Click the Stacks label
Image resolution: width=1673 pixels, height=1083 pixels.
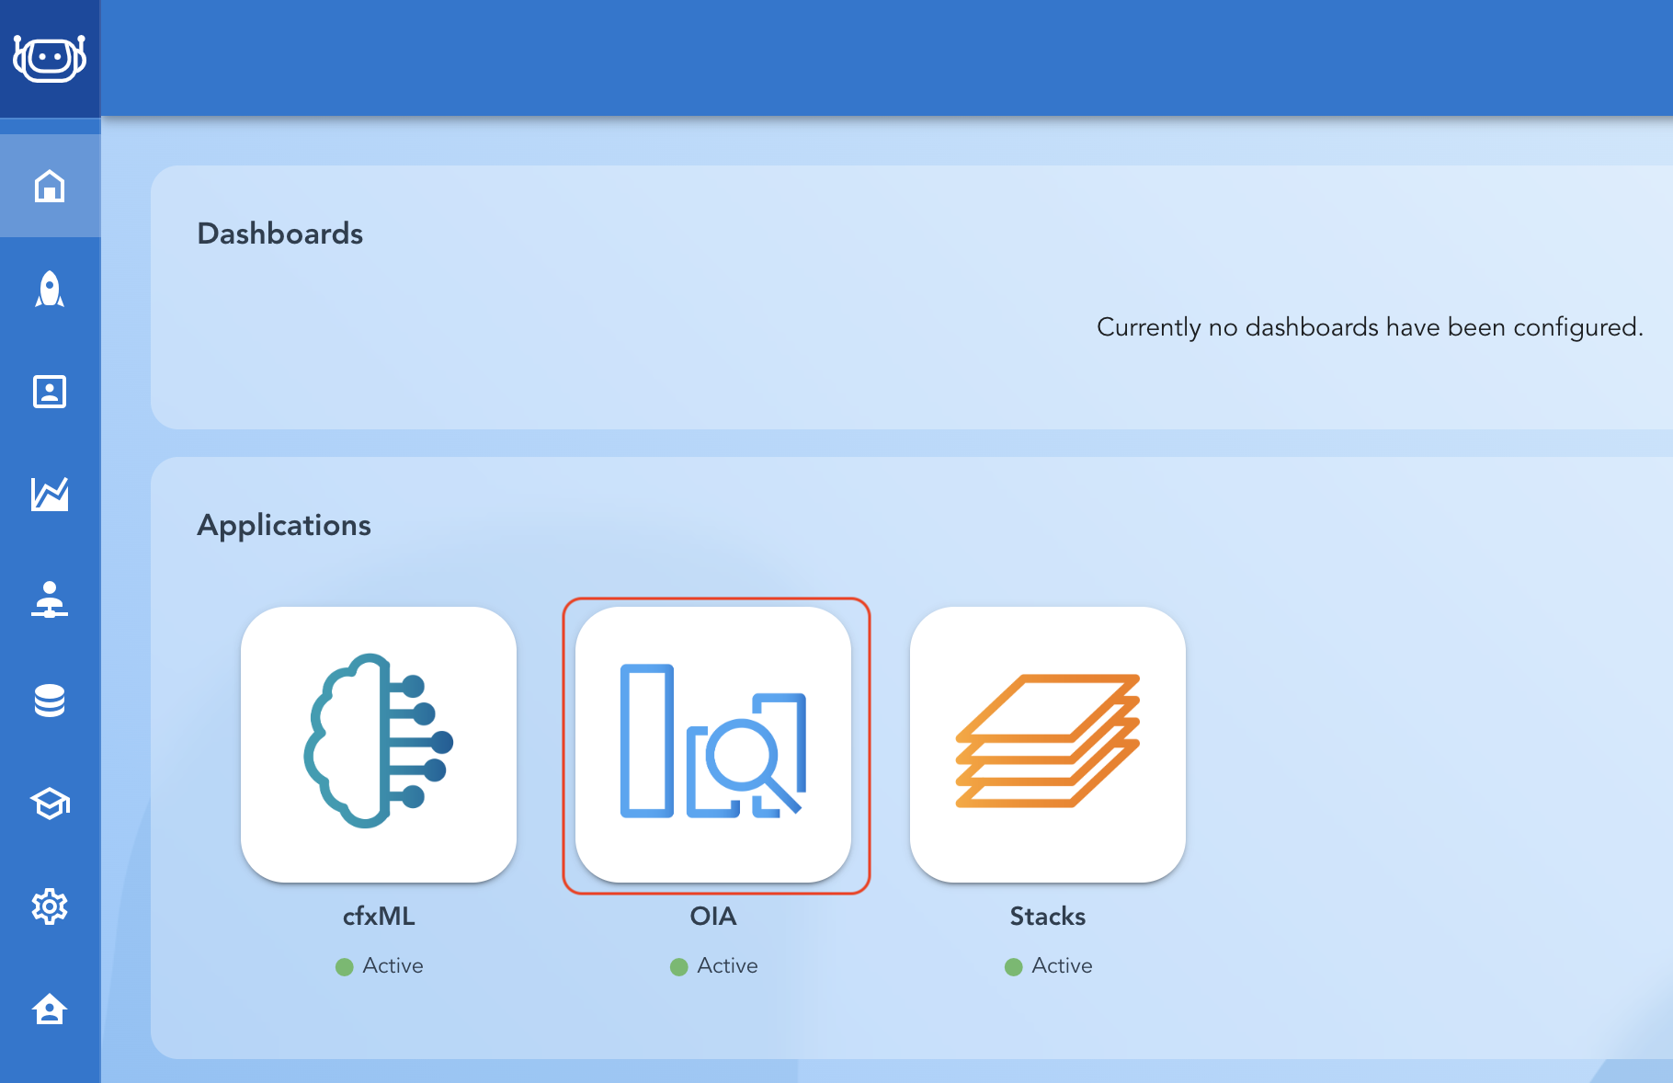1048,917
